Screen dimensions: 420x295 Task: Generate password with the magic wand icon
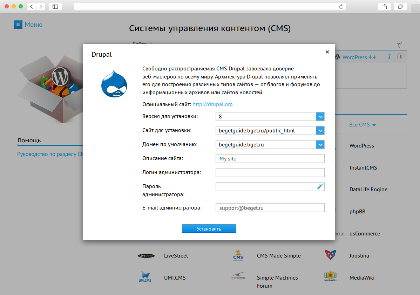[320, 186]
